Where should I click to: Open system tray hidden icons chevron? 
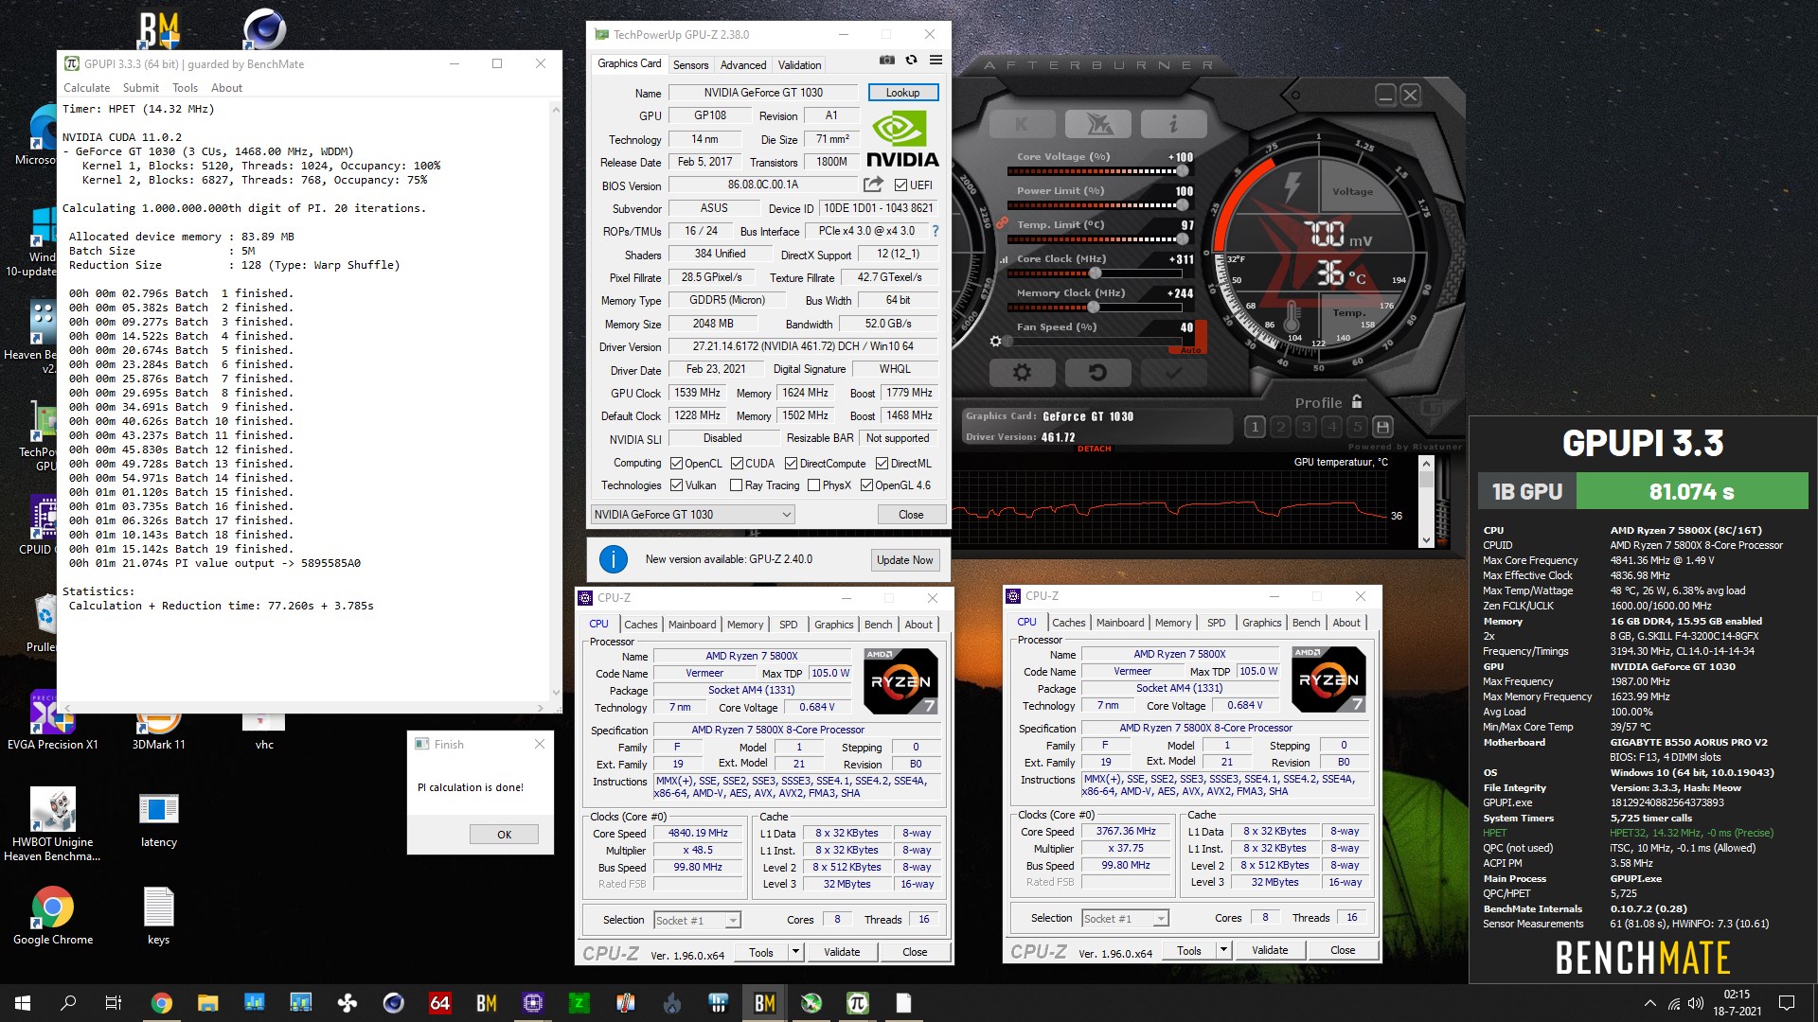tap(1649, 1003)
